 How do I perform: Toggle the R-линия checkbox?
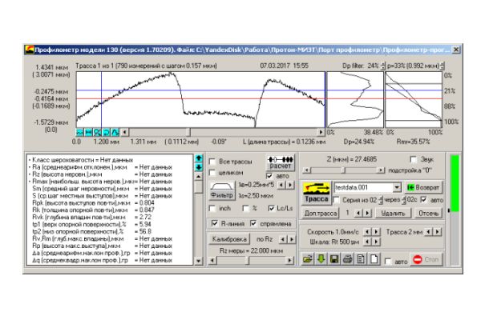[215, 223]
